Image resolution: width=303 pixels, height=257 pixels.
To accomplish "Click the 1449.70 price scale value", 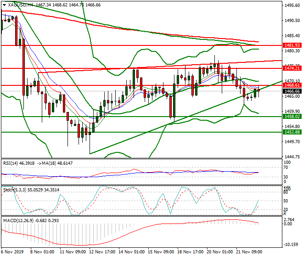I will (x=292, y=142).
